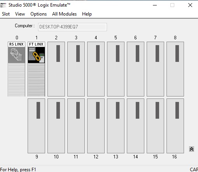Select empty slot 16 in bottom row

[x=175, y=126]
